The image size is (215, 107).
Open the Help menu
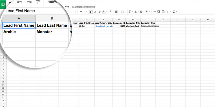click(67, 7)
